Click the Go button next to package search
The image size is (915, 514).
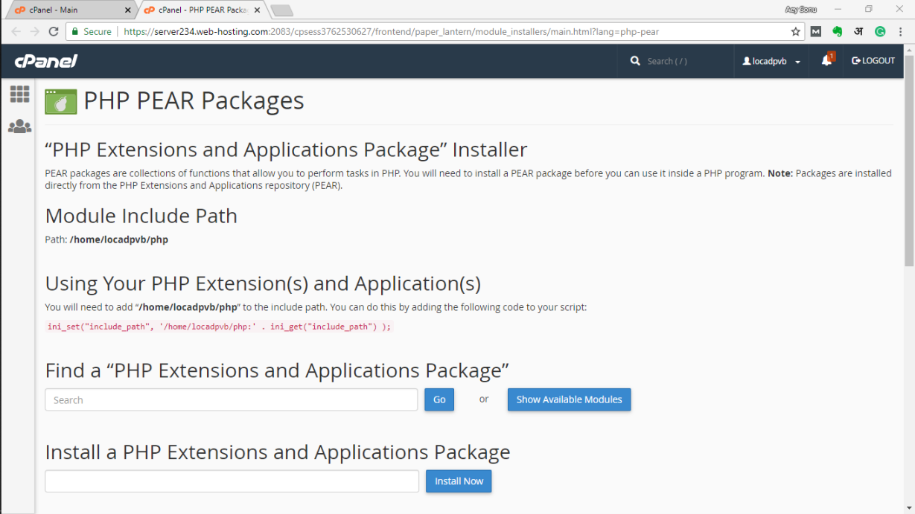439,399
